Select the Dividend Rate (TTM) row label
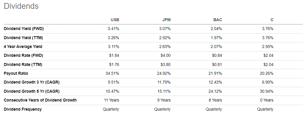The height and width of the screenshot is (113, 303). tap(23, 64)
